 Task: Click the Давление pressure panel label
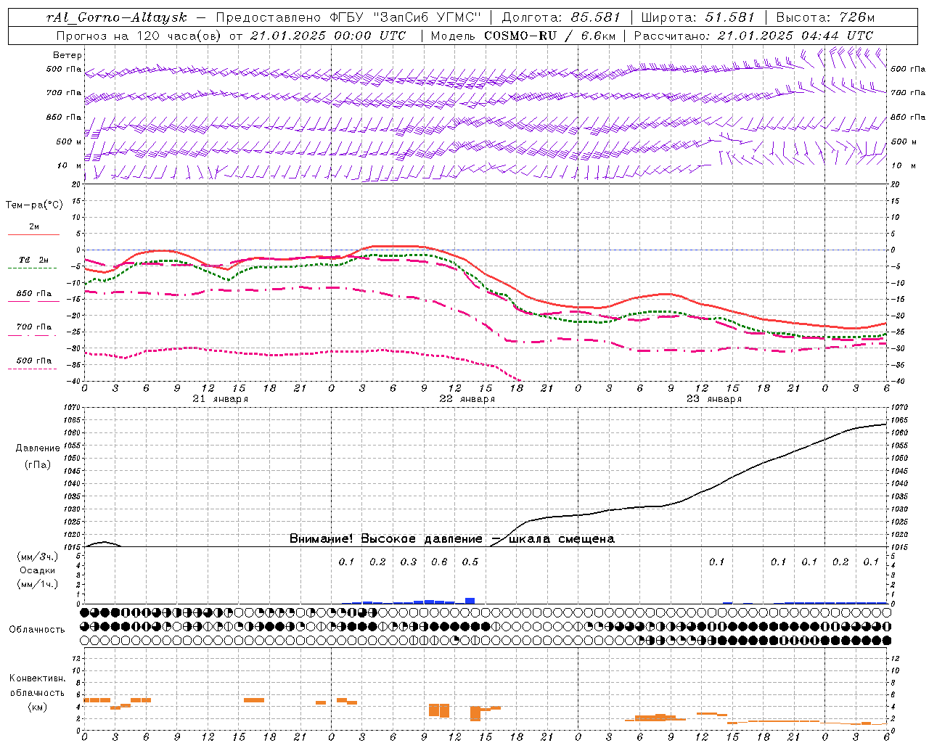click(38, 448)
